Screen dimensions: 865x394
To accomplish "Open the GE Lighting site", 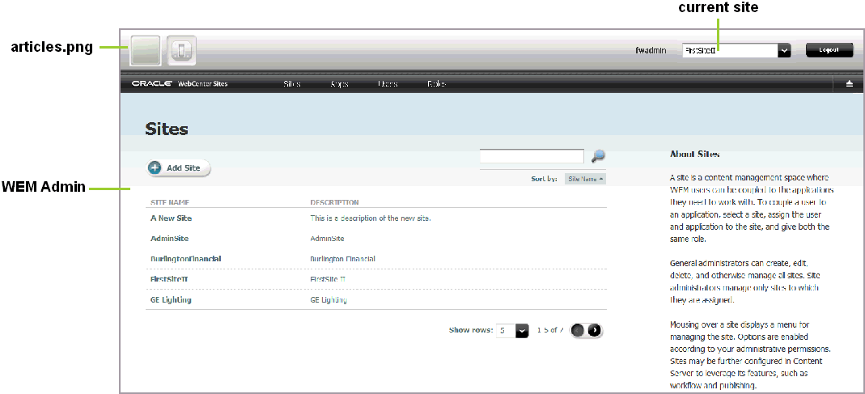I will [171, 299].
